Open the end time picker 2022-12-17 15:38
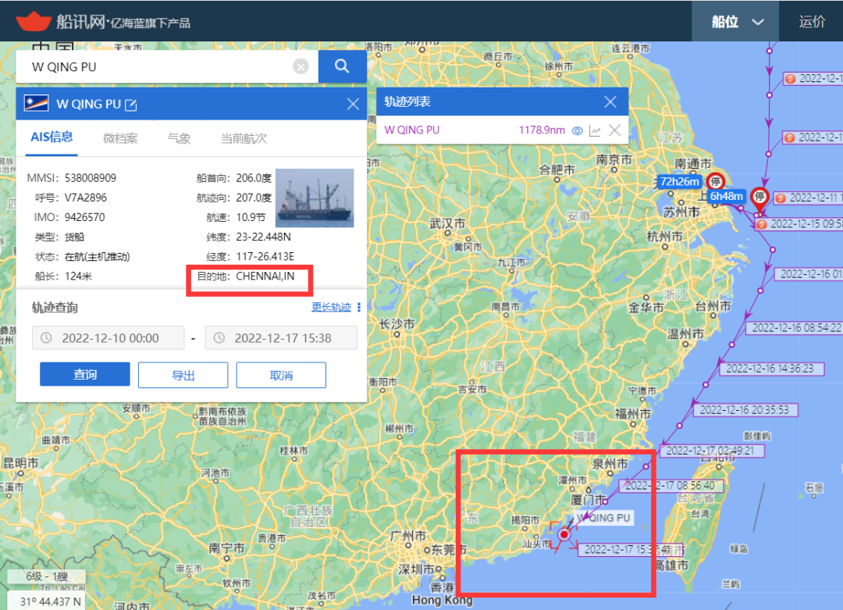The height and width of the screenshot is (610, 843). click(x=281, y=338)
